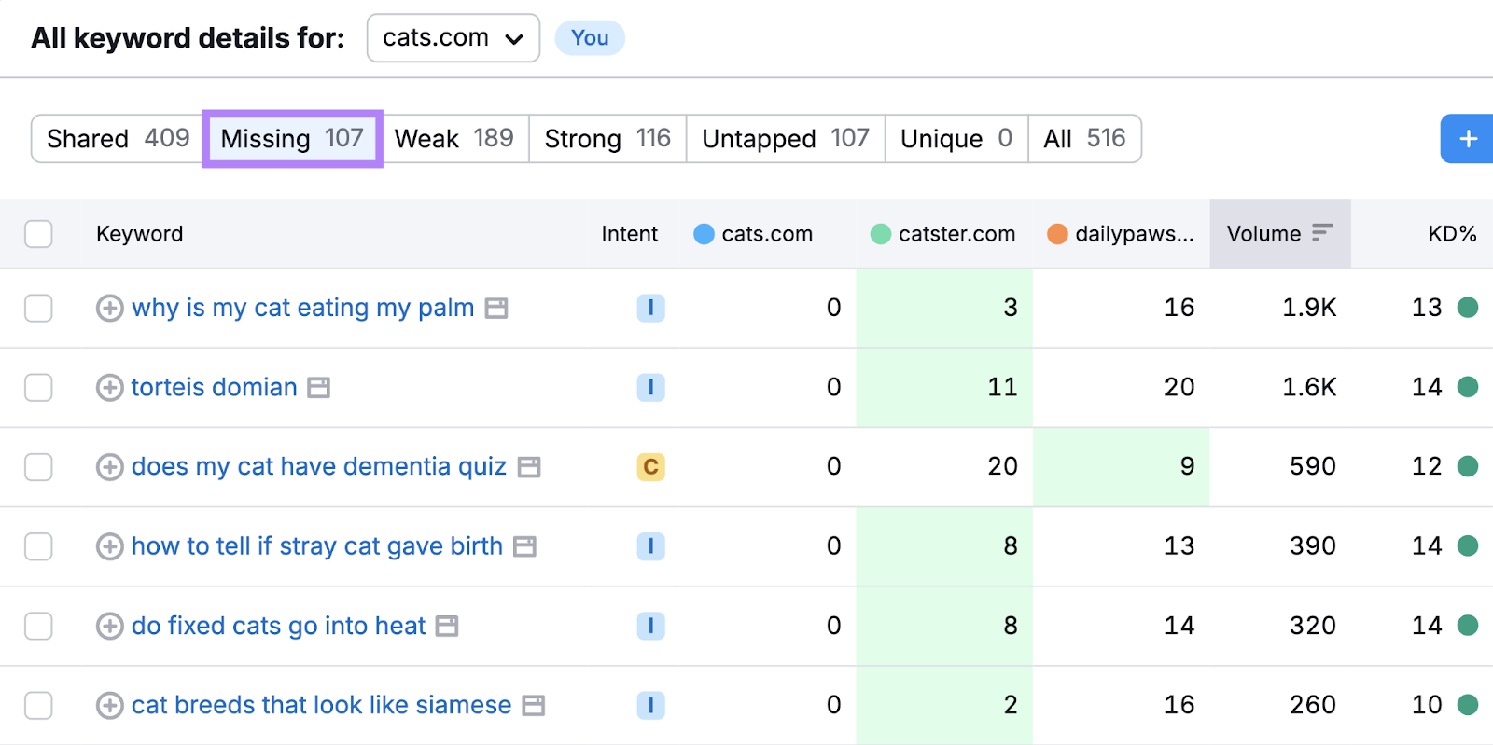Click the SERP icon beside 'do fixed cats go into heat'
This screenshot has width=1493, height=745.
[448, 627]
